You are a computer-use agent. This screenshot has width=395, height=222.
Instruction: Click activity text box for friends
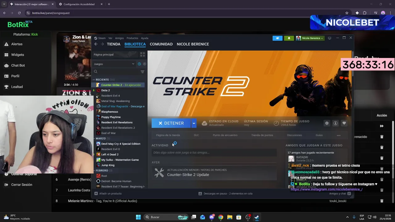[214, 153]
